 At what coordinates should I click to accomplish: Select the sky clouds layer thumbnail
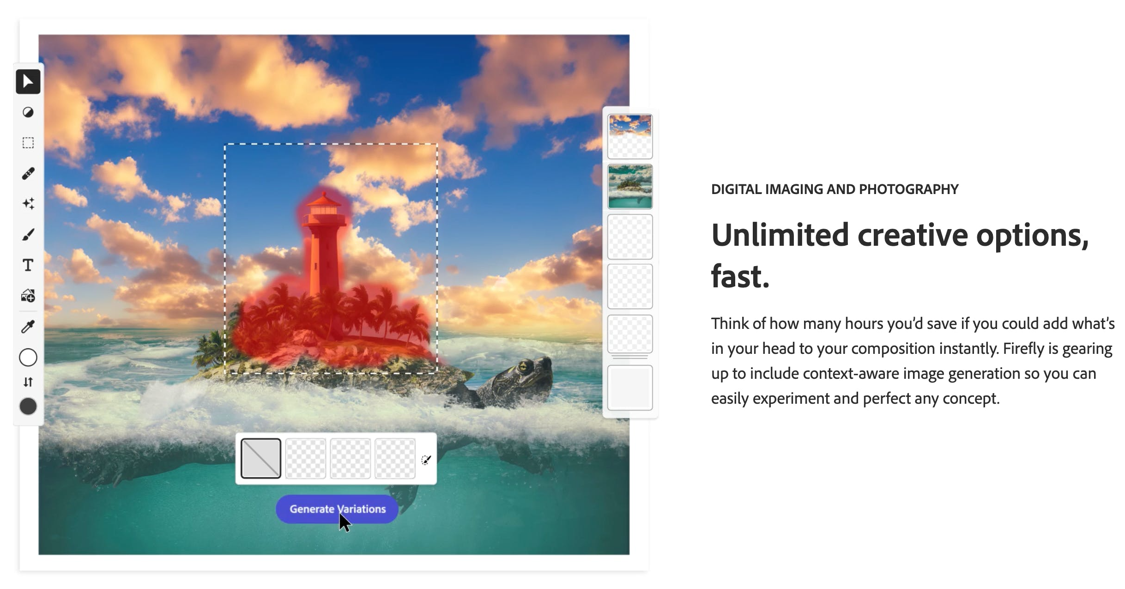pos(630,136)
